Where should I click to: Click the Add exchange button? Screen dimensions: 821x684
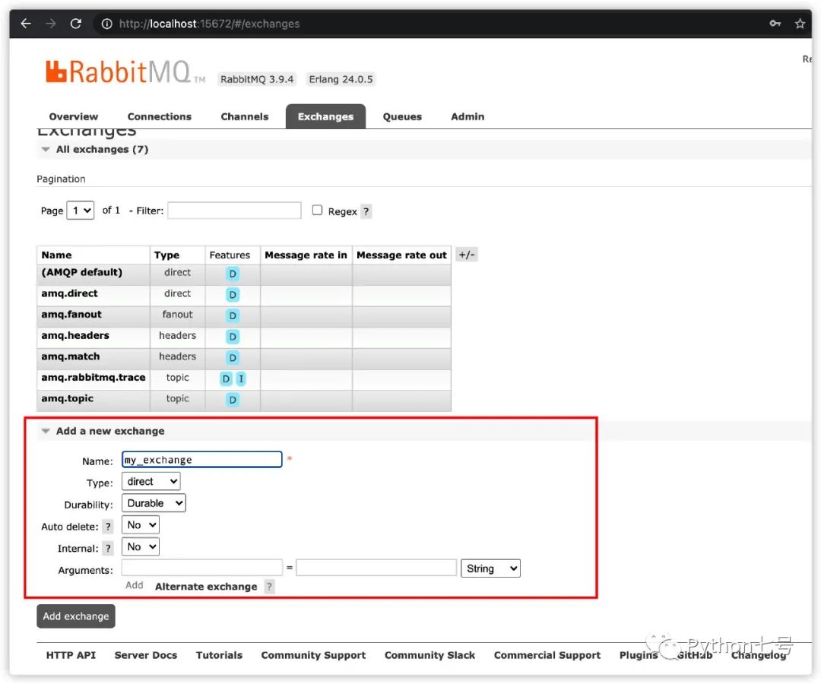(76, 616)
